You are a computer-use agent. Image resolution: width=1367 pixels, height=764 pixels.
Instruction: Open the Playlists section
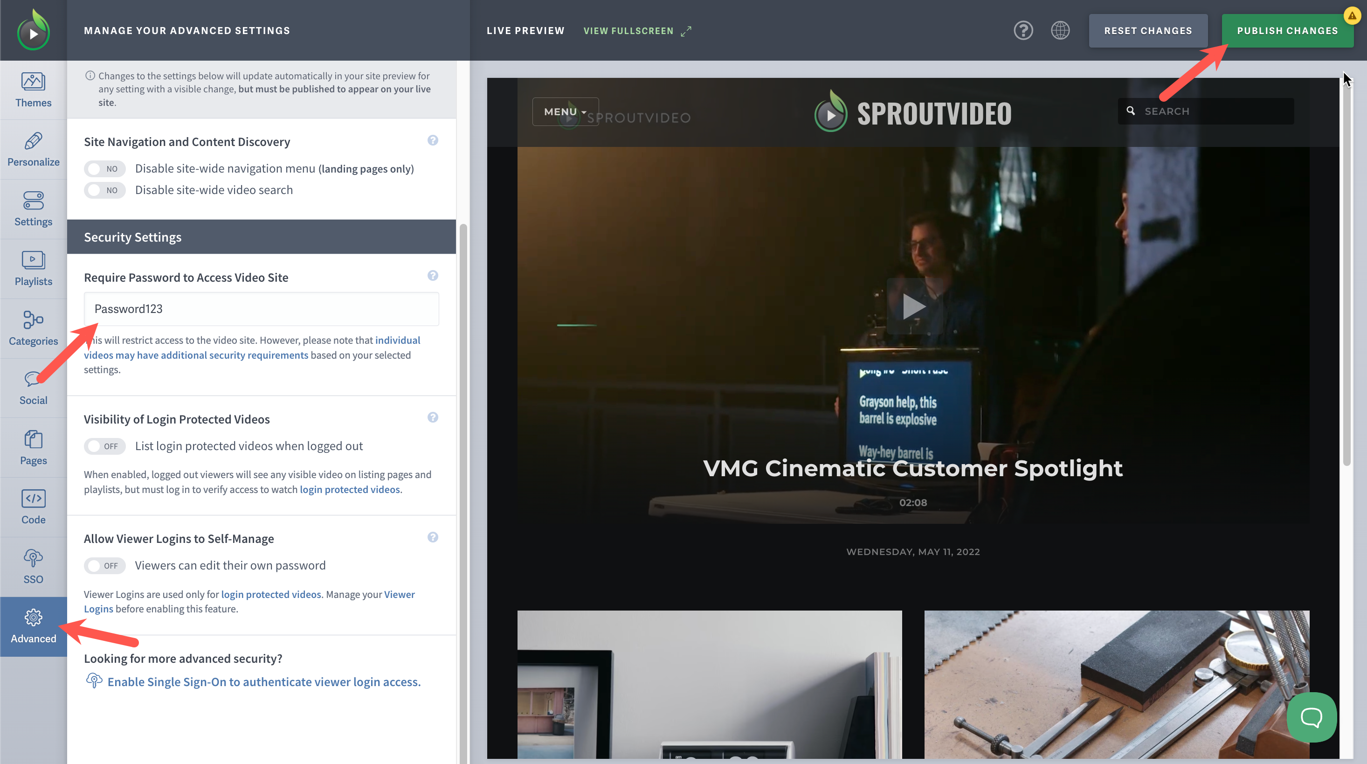tap(33, 269)
